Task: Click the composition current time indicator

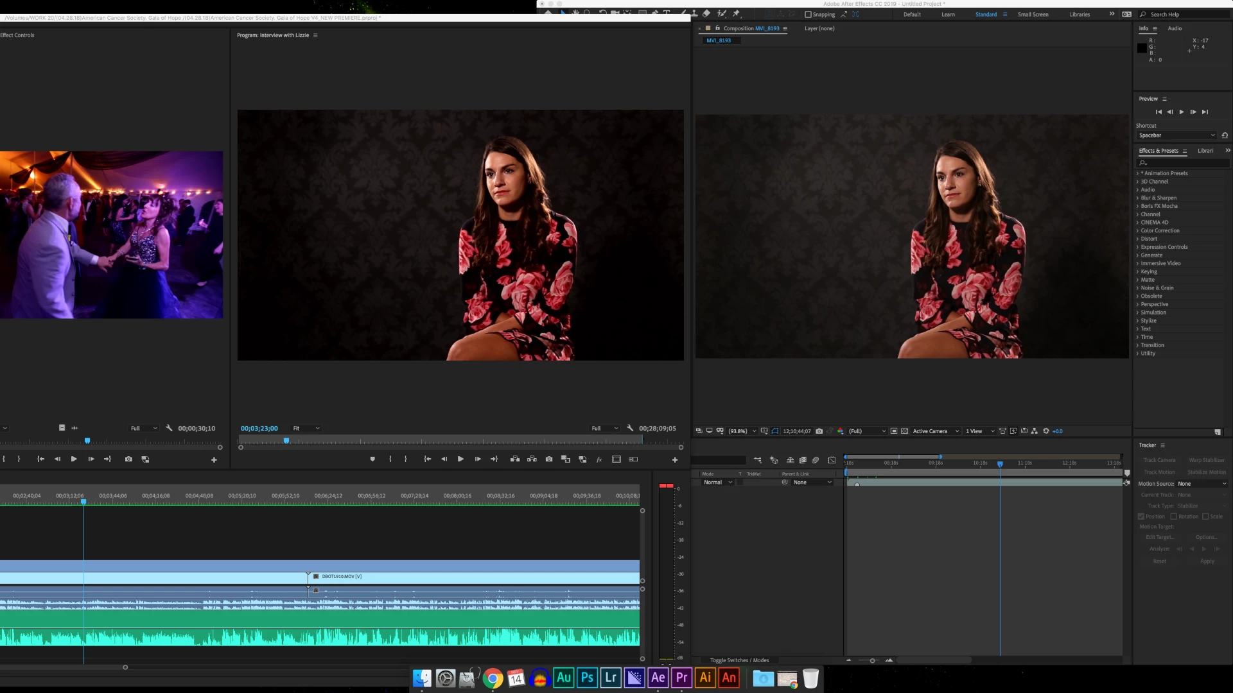Action: pyautogui.click(x=1000, y=463)
